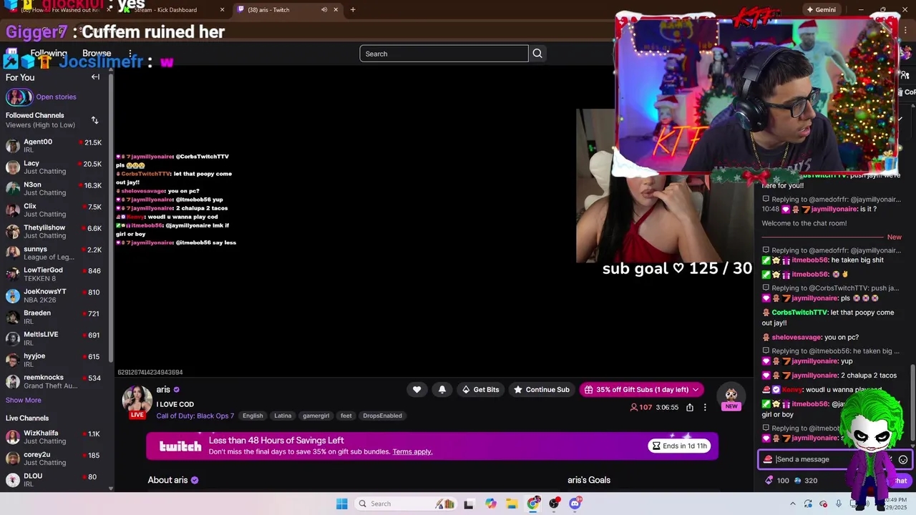Click the English tag

253,416
